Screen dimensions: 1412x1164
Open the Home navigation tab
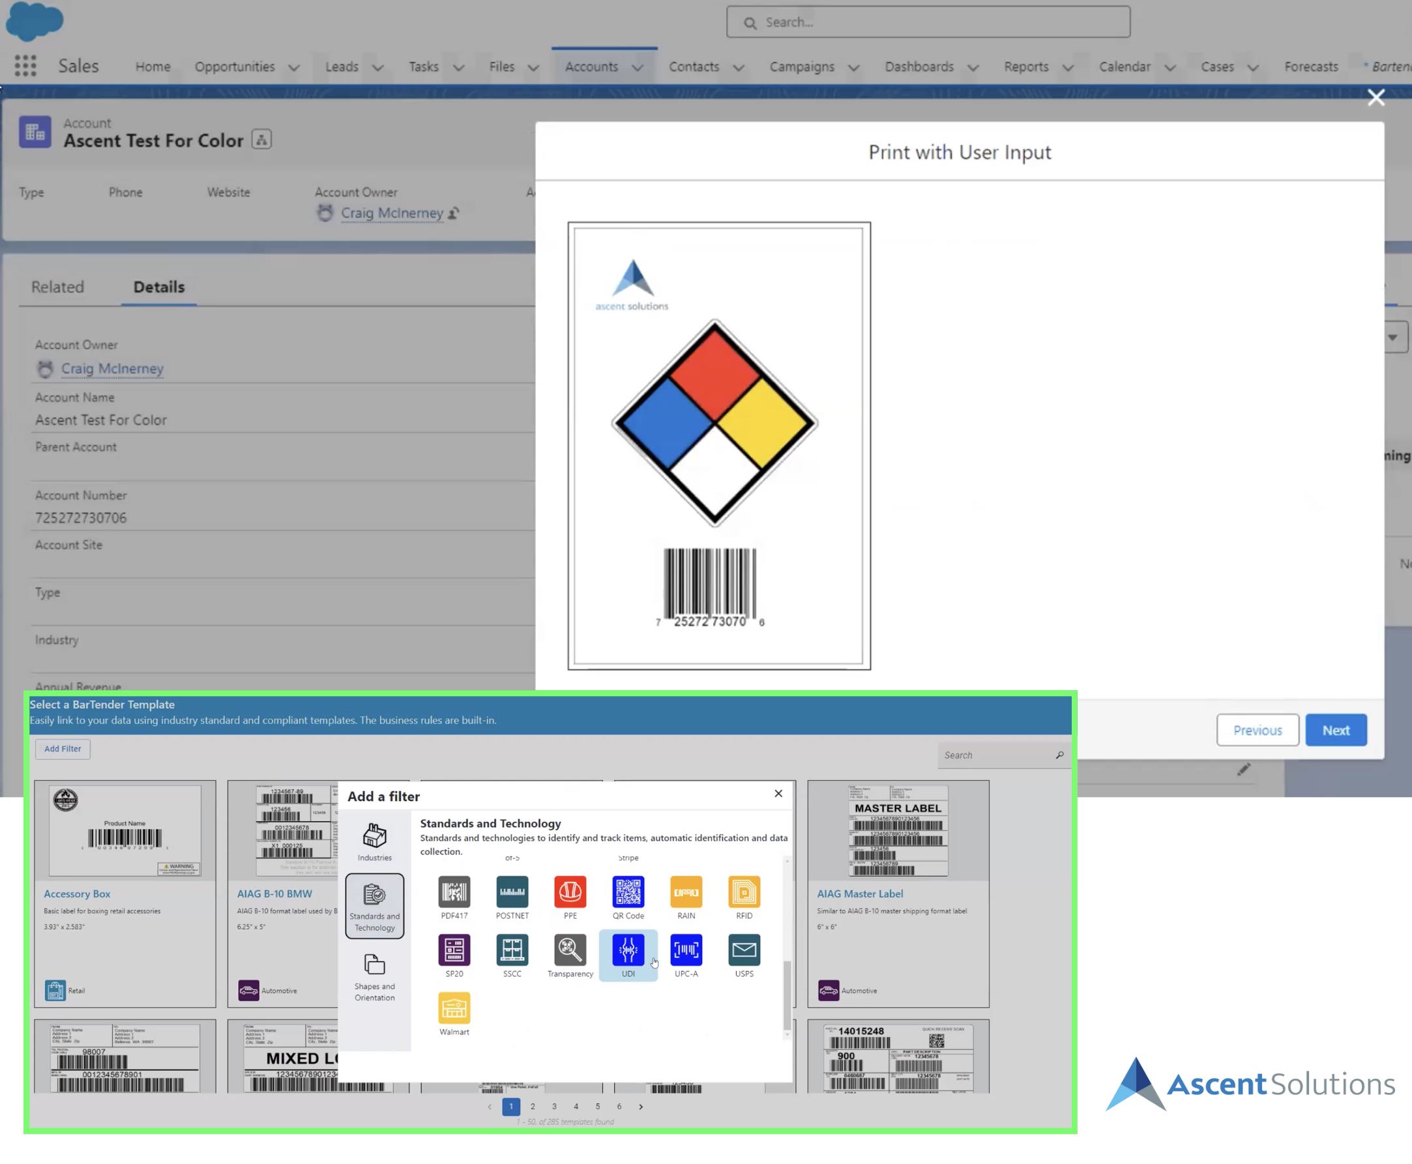tap(153, 66)
